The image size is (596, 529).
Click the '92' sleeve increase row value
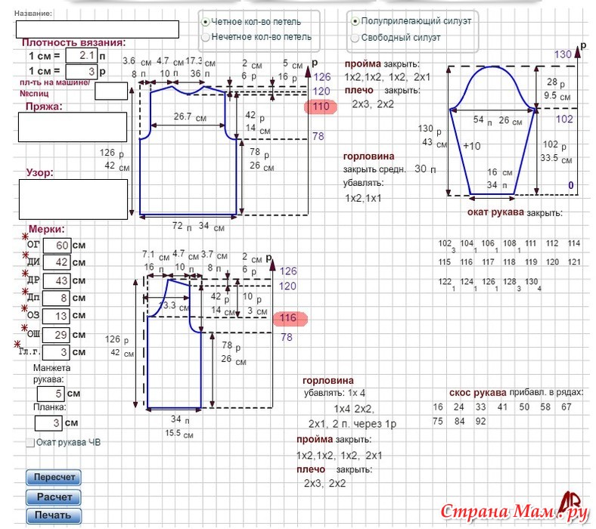point(480,422)
